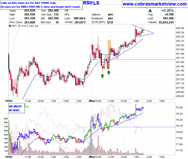Image resolution: width=188 pixels, height=159 pixels.
Task: Click the 200.80 price axis label
Action: click(180, 96)
